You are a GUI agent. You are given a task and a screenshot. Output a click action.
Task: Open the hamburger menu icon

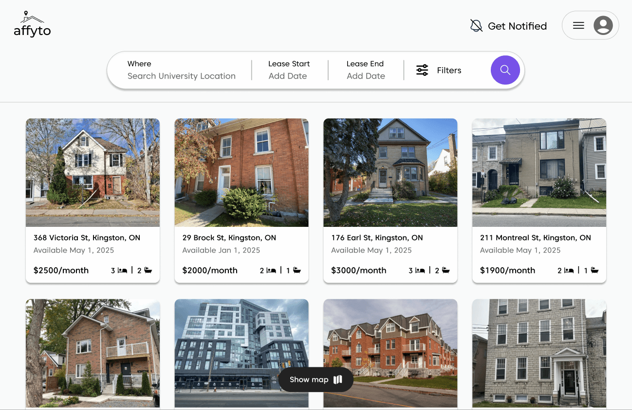tap(578, 25)
